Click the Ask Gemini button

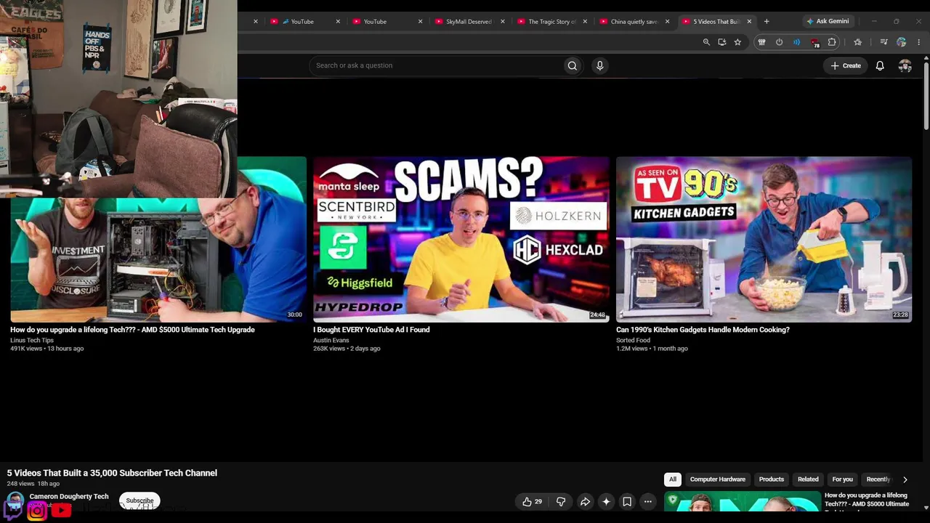click(827, 21)
